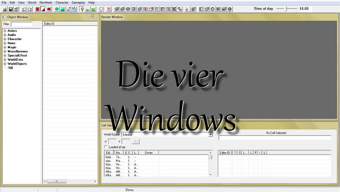Open the World Space Interiors dropdown
Viewport: 340px width, 192px height.
(x=210, y=134)
